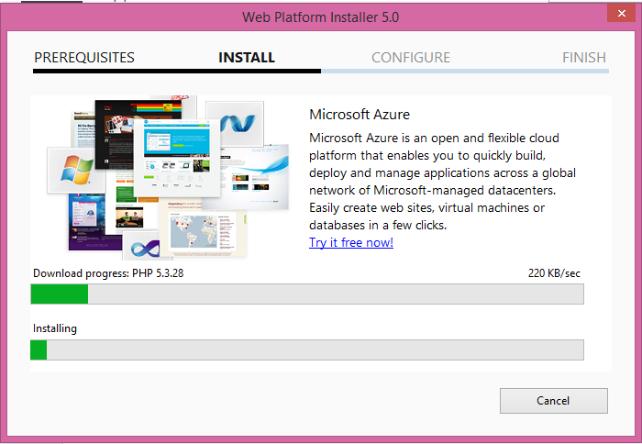The width and height of the screenshot is (642, 444).
Task: Close the Web Platform Installer window
Action: pyautogui.click(x=622, y=14)
